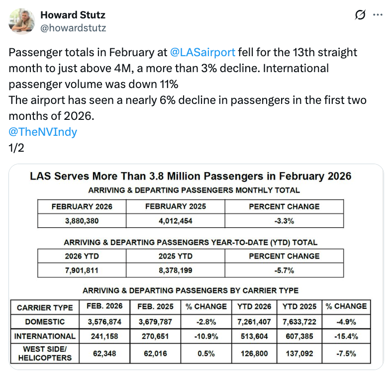392x381 pixels.
Task: Click the CARRIER TYPE header cell
Action: [x=45, y=307]
